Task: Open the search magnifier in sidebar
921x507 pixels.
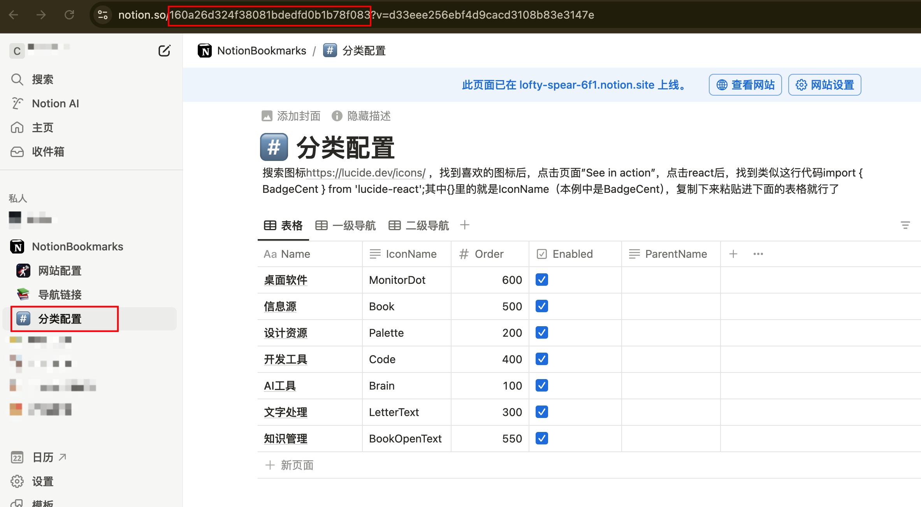Action: tap(17, 79)
